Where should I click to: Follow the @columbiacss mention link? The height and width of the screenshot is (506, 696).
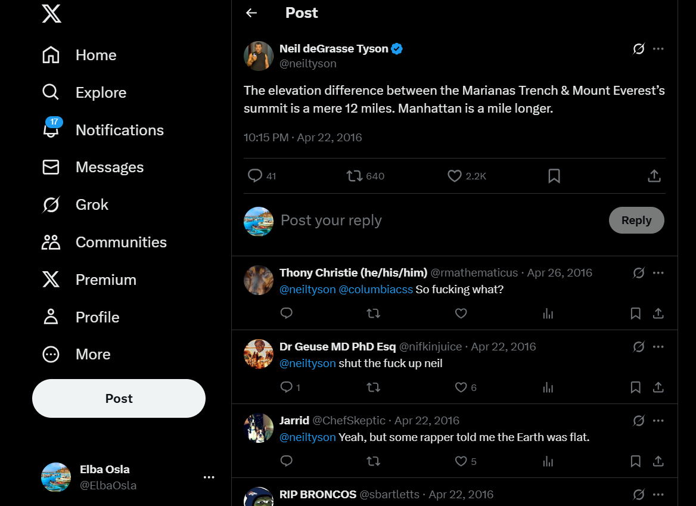(375, 290)
